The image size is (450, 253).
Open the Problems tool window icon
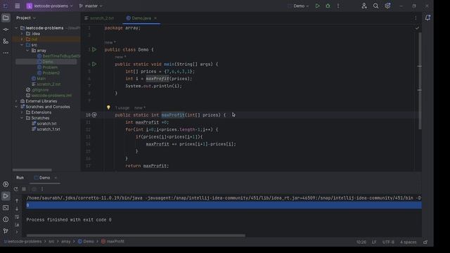[x=6, y=219]
